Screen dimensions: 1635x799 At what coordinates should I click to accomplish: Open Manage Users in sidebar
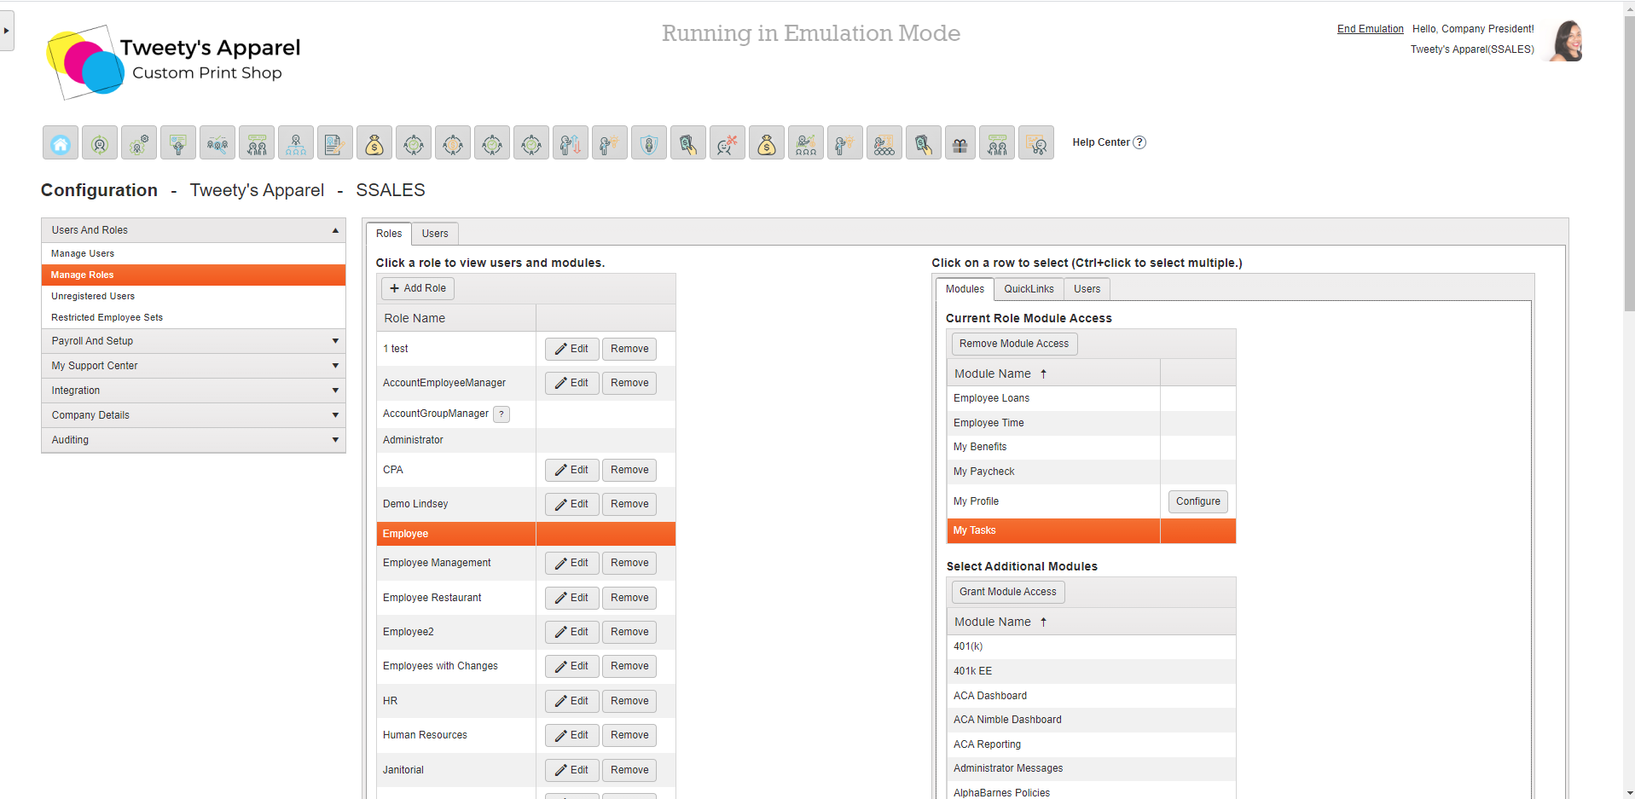click(194, 253)
